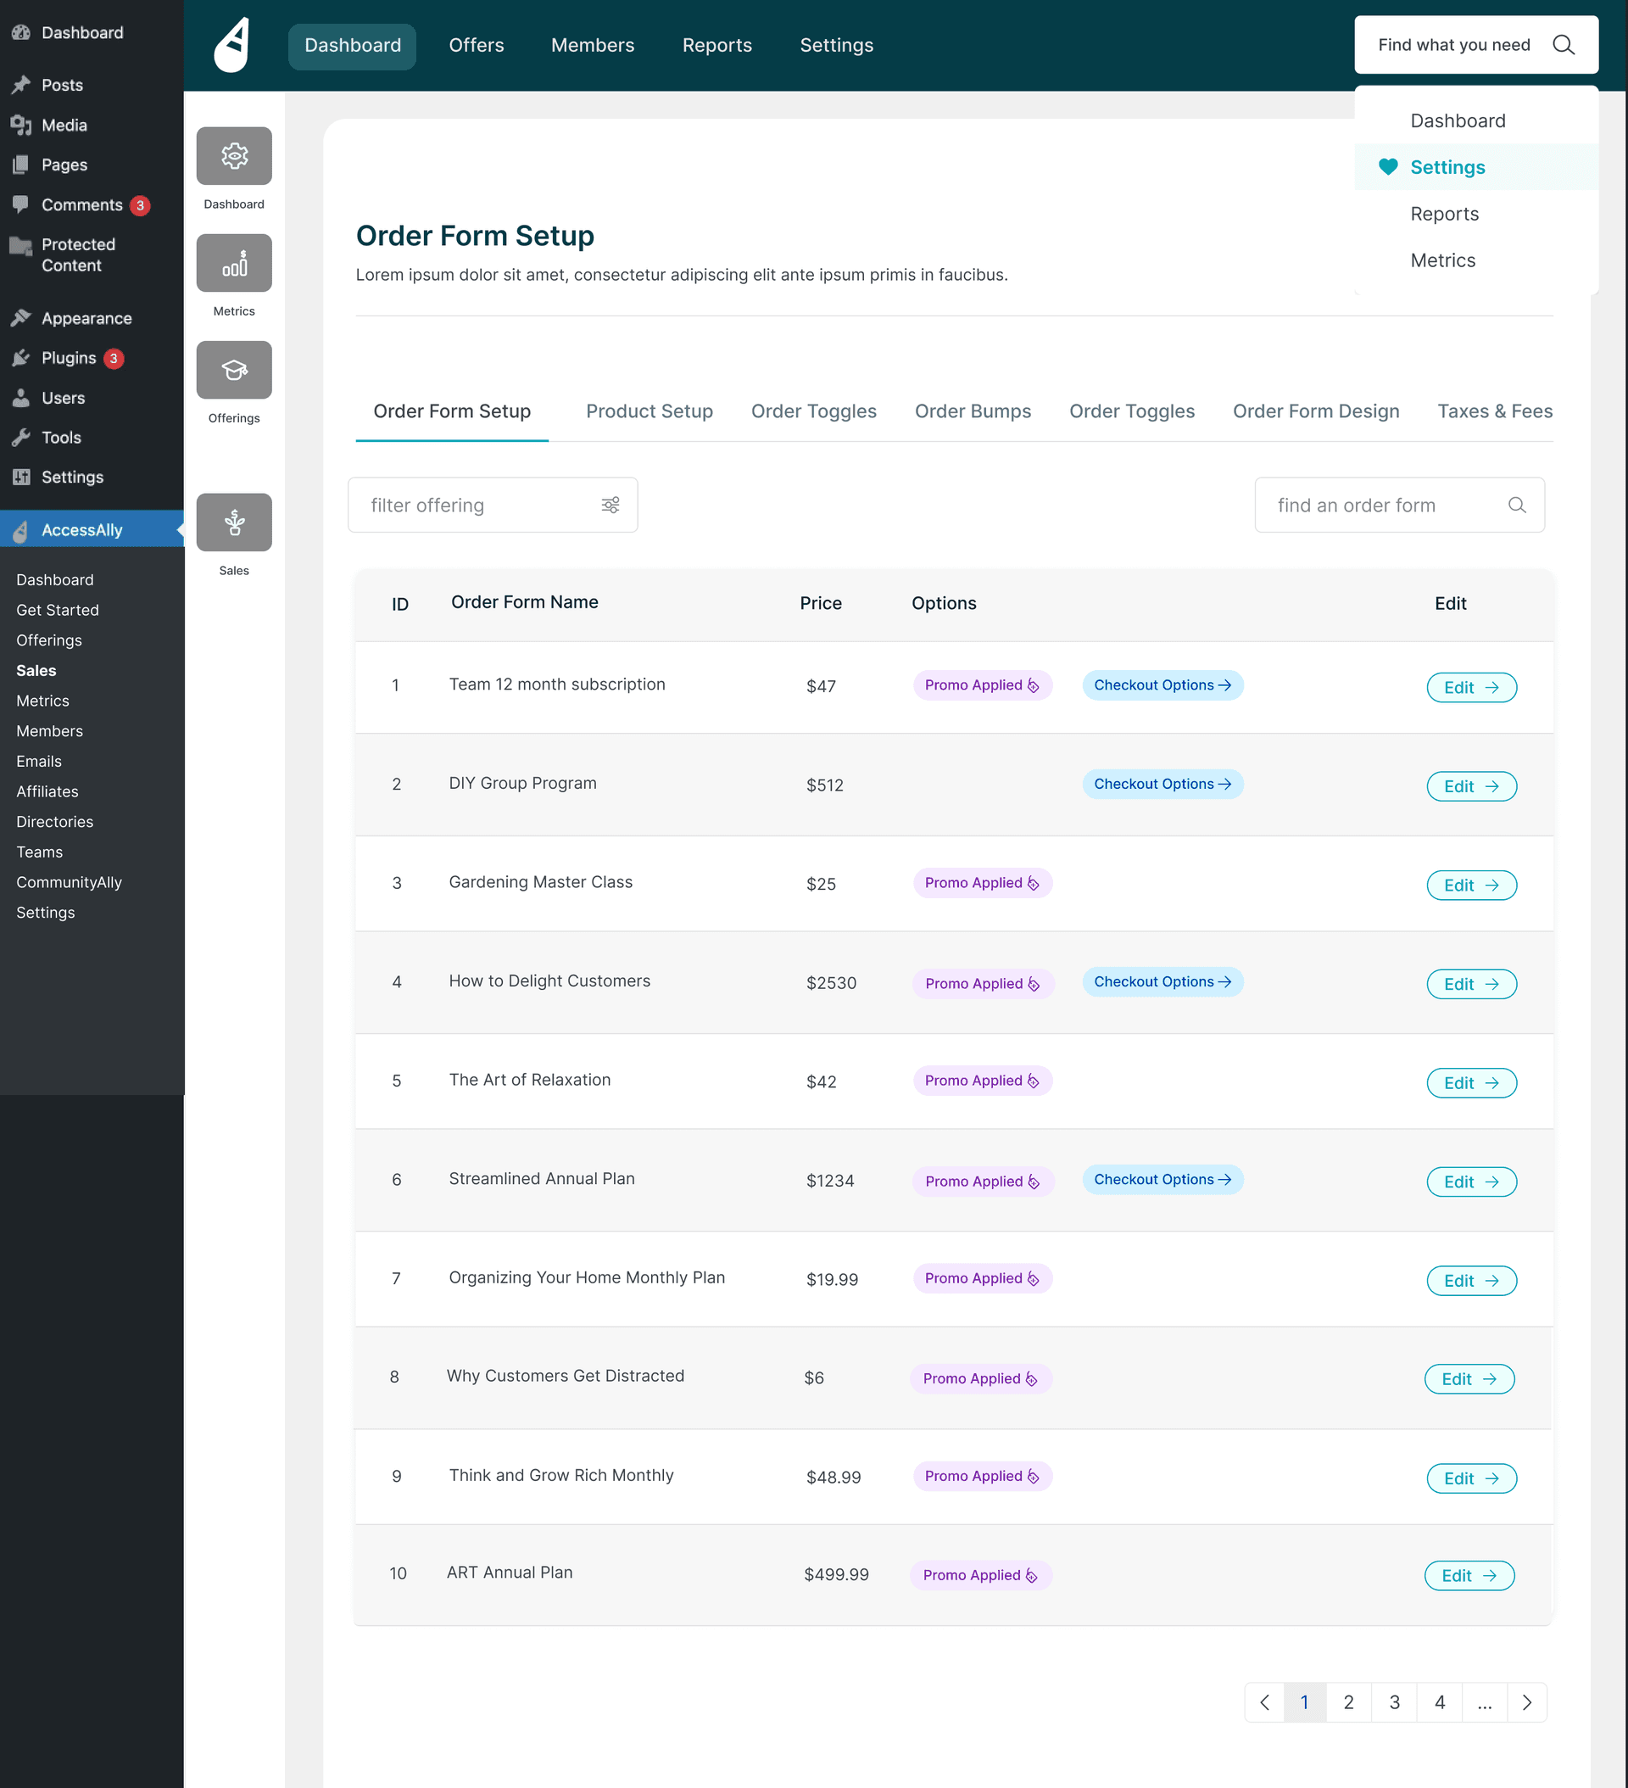Viewport: 1628px width, 1788px height.
Task: Open Members in the top navigation
Action: (593, 45)
